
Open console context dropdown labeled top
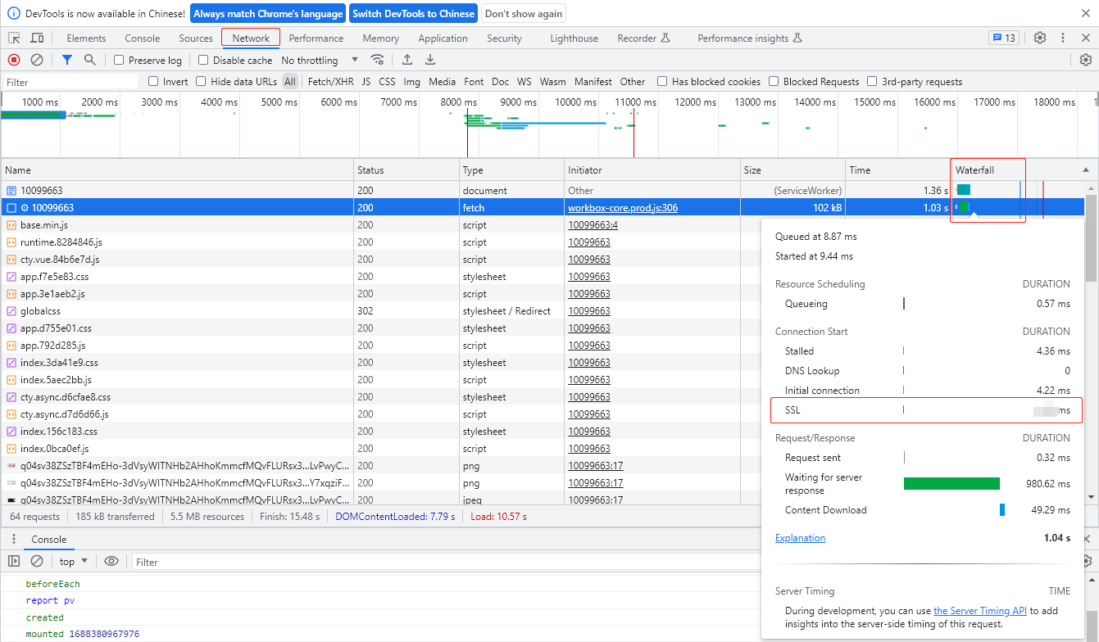(74, 562)
